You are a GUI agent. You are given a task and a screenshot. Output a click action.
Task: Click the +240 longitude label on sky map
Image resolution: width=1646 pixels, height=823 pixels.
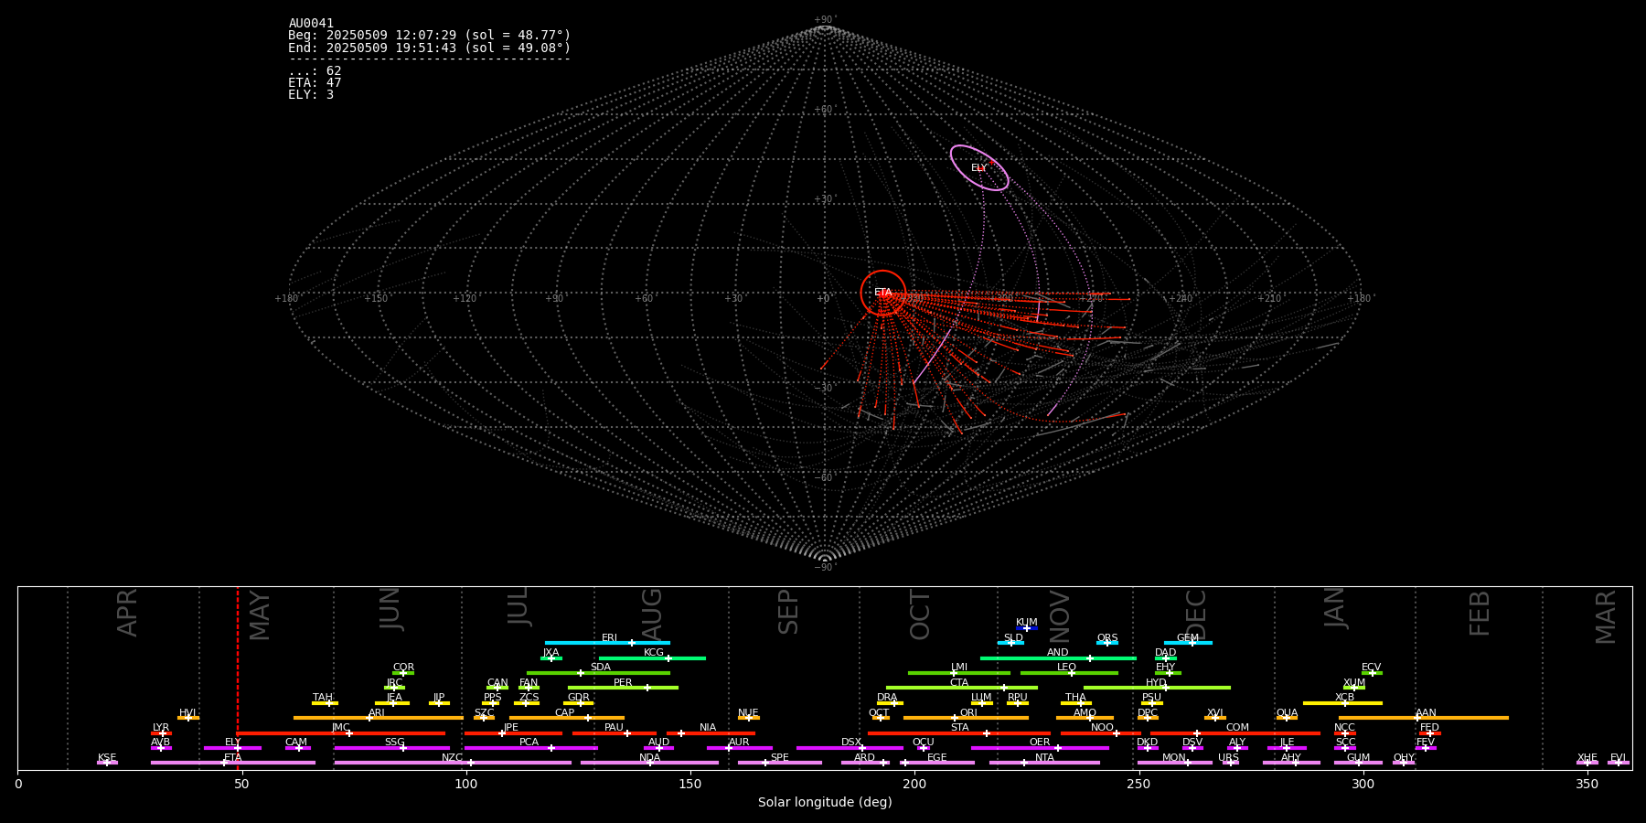click(1181, 299)
